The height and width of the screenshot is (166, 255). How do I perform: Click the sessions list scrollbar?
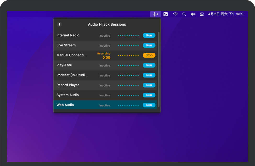click(x=158, y=69)
